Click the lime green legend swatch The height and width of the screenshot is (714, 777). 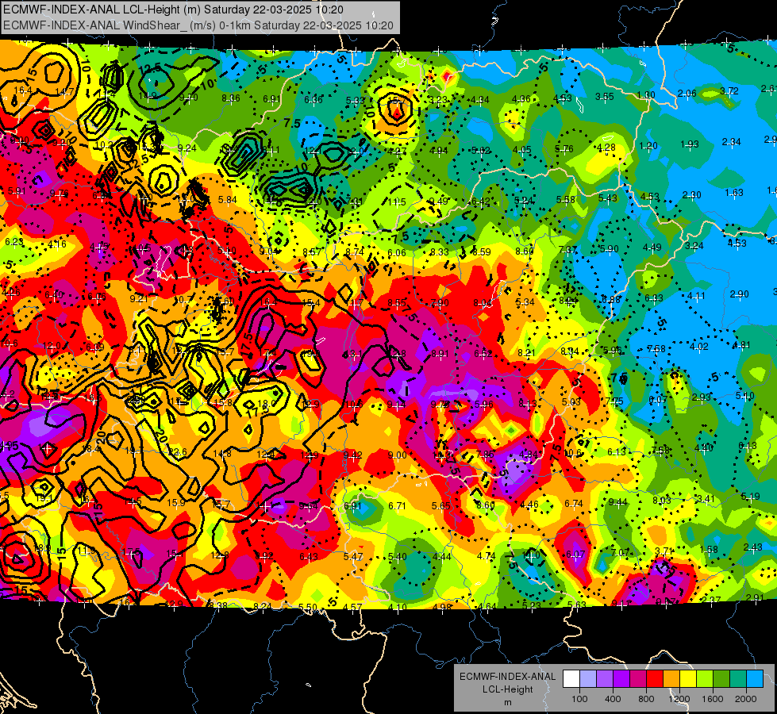[705, 678]
